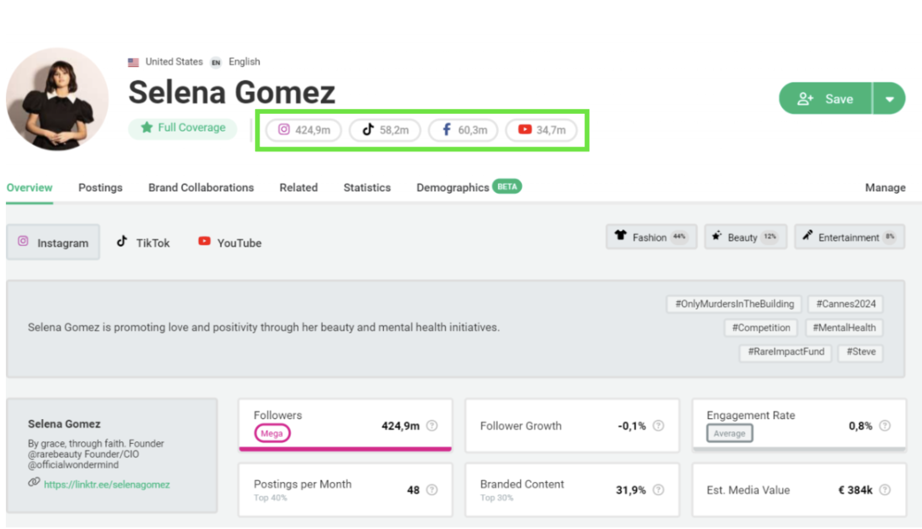Click the Branded Content info icon
The image size is (922, 529).
pyautogui.click(x=659, y=490)
